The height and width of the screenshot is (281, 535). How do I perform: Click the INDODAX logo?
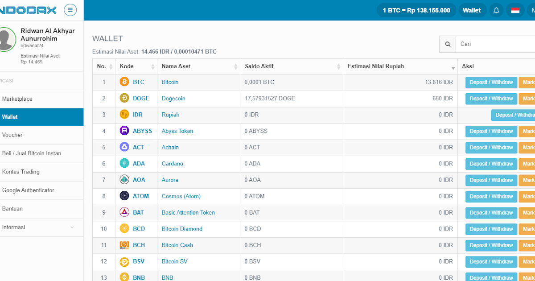pyautogui.click(x=28, y=10)
